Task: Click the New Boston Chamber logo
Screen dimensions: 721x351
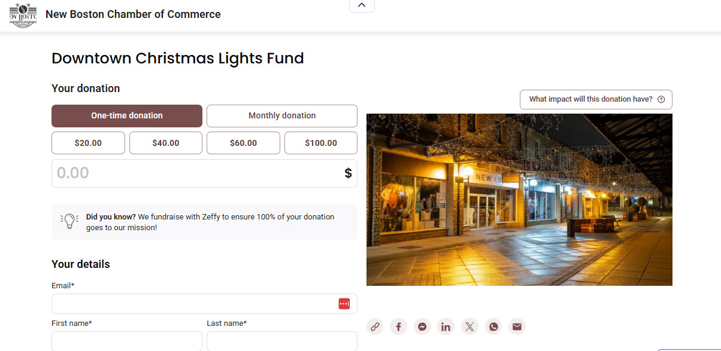Action: coord(23,15)
